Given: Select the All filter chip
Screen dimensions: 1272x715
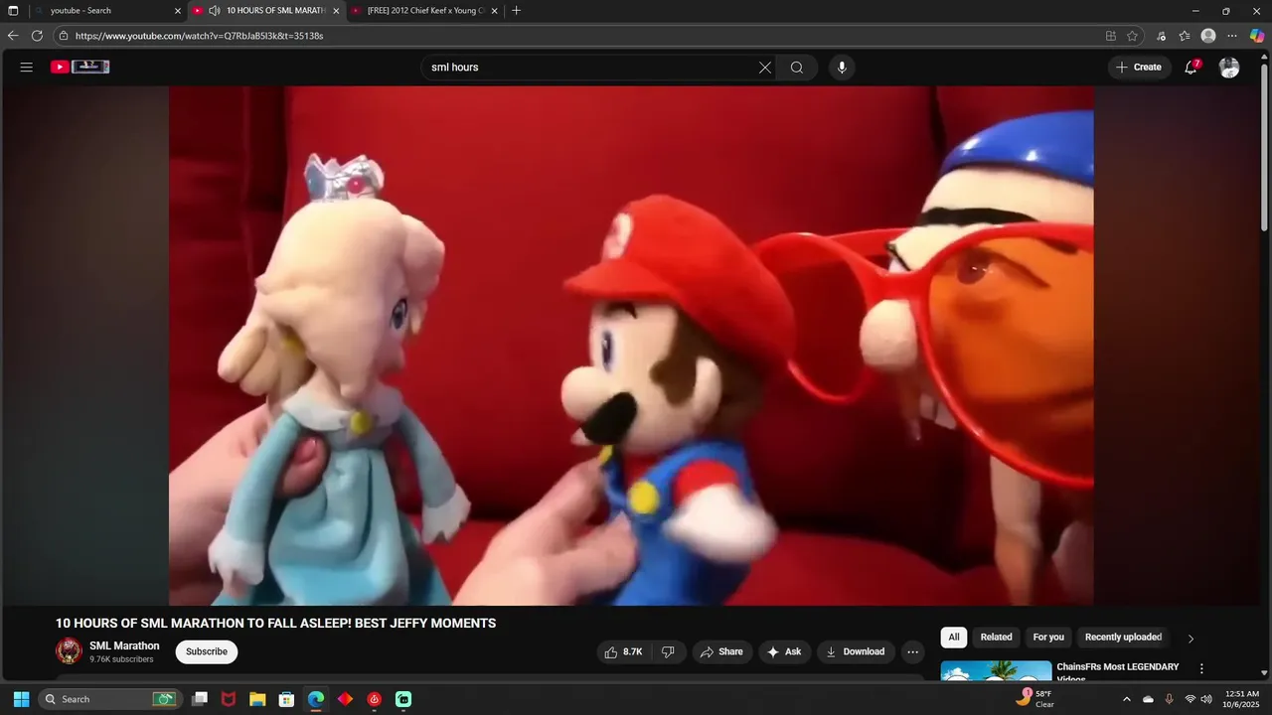Looking at the screenshot, I should point(954,638).
